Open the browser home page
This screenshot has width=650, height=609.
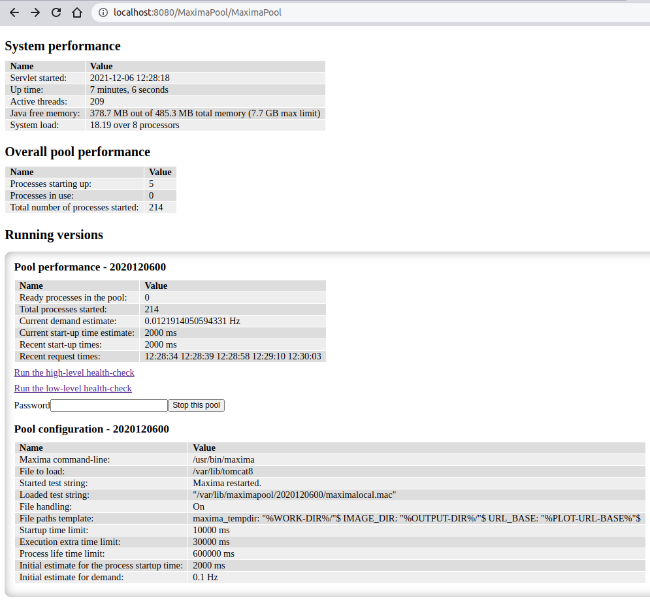point(76,12)
